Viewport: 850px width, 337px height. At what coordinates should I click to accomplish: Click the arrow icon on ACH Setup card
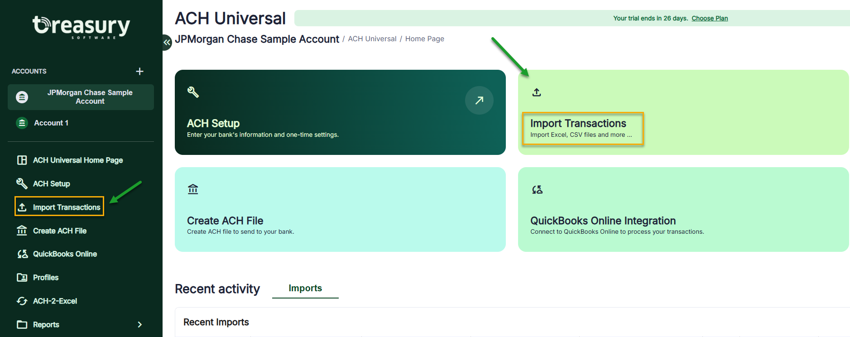tap(479, 100)
